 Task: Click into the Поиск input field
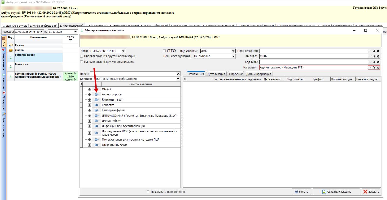(x=133, y=74)
